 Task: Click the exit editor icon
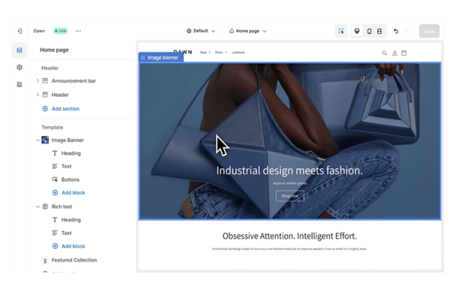pyautogui.click(x=20, y=31)
